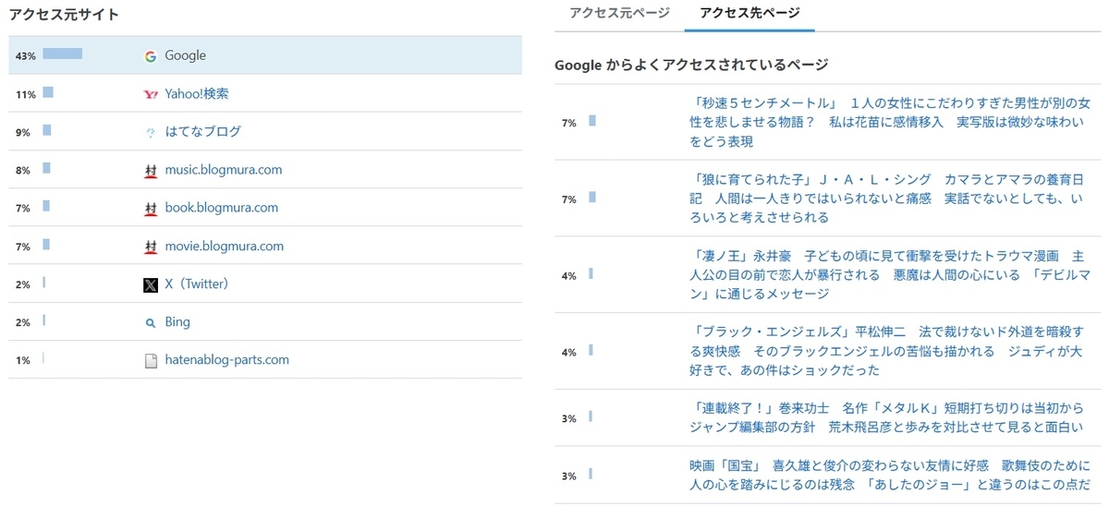Select the Bing referrer row link
Image resolution: width=1109 pixels, height=506 pixels.
(177, 322)
